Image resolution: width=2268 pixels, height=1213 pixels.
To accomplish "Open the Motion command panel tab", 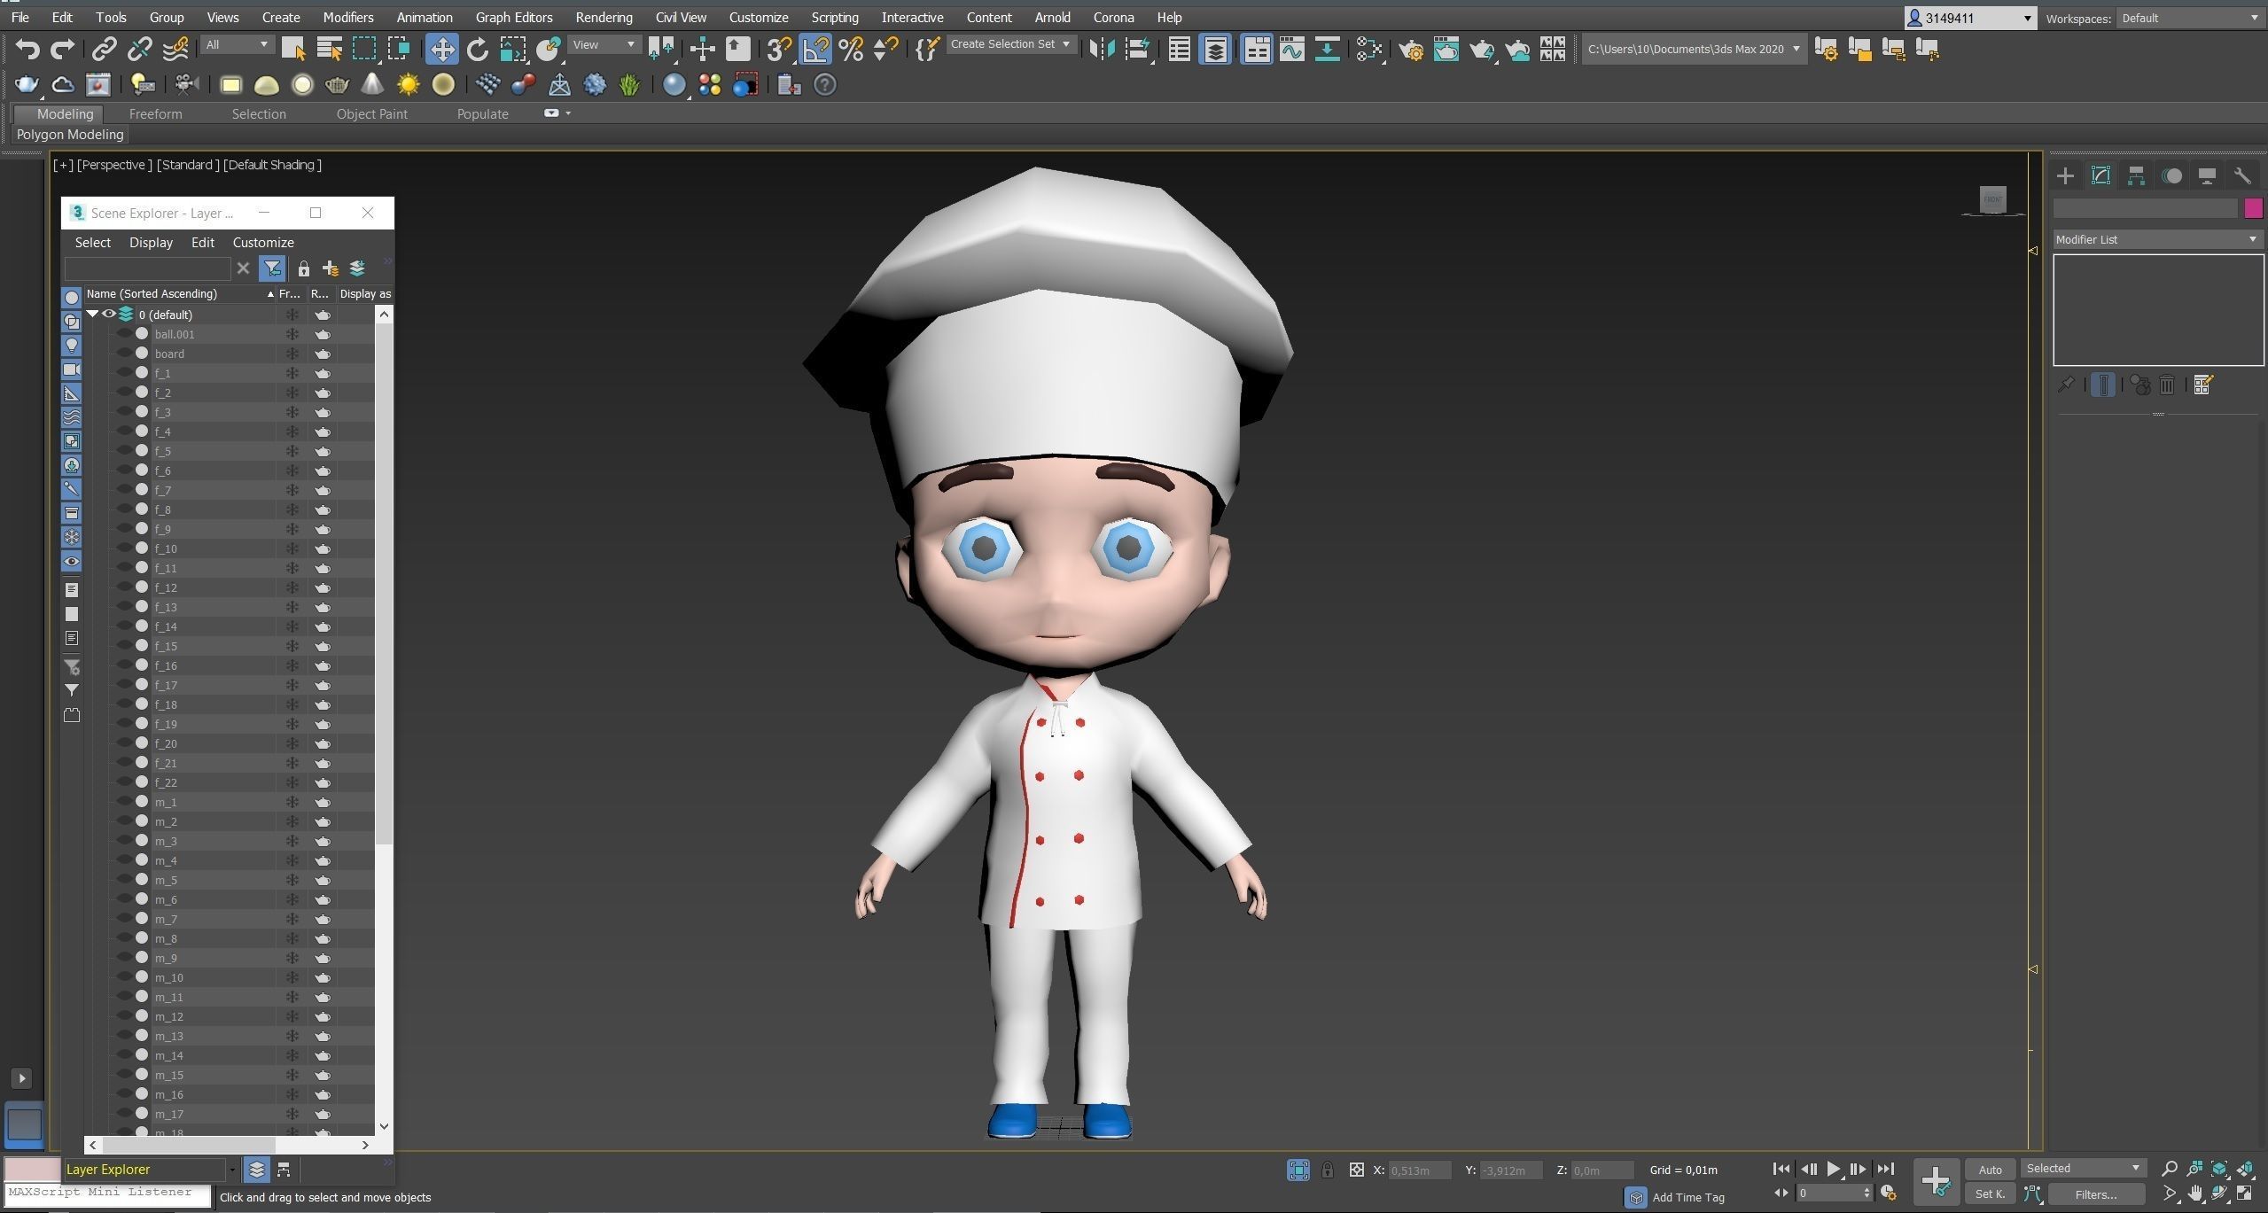I will pyautogui.click(x=2171, y=175).
